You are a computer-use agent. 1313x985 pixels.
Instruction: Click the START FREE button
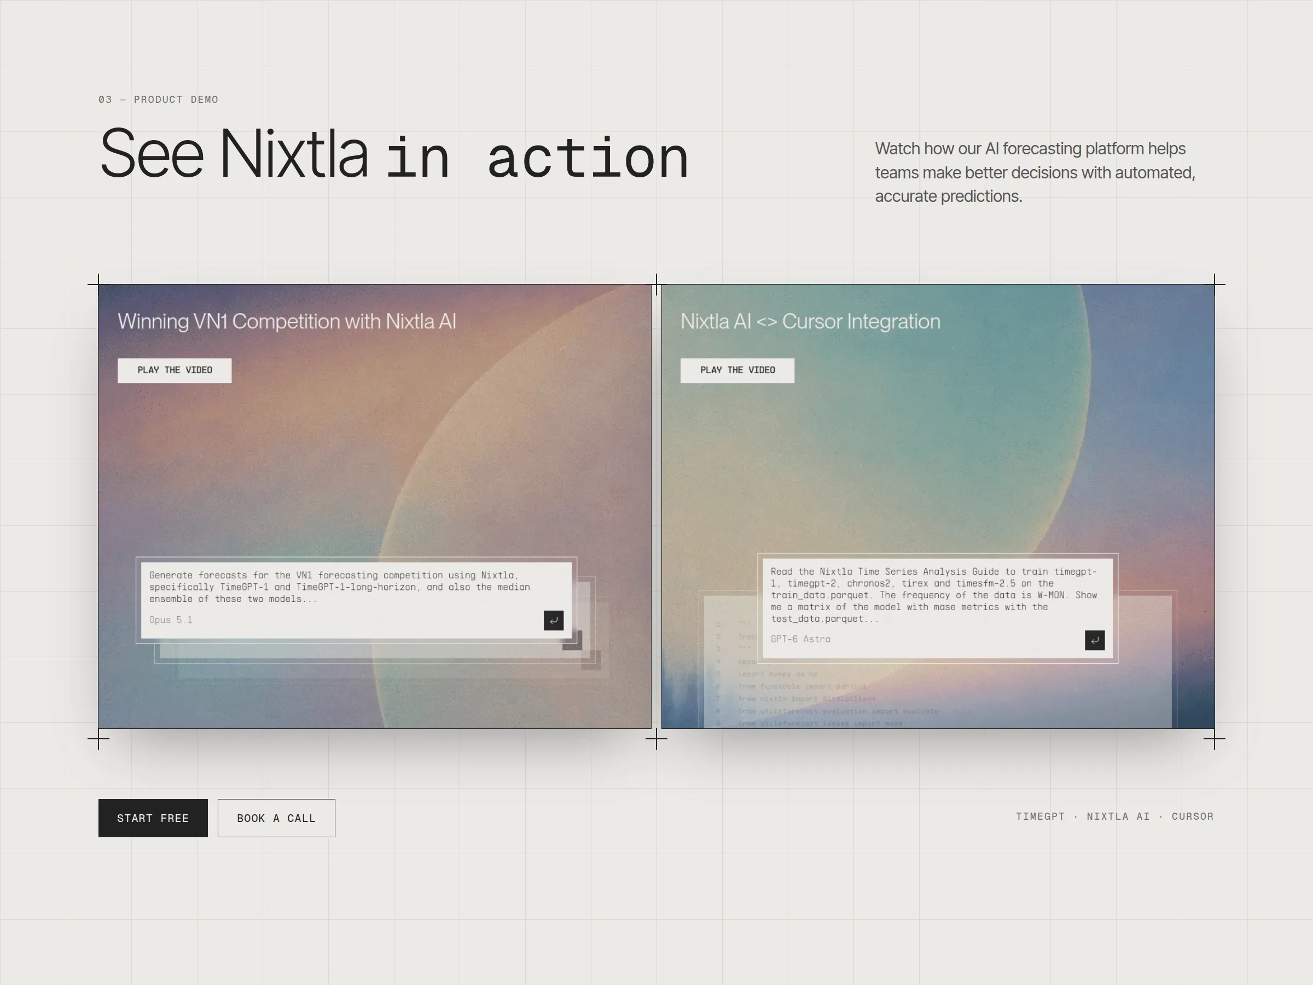[x=153, y=818]
